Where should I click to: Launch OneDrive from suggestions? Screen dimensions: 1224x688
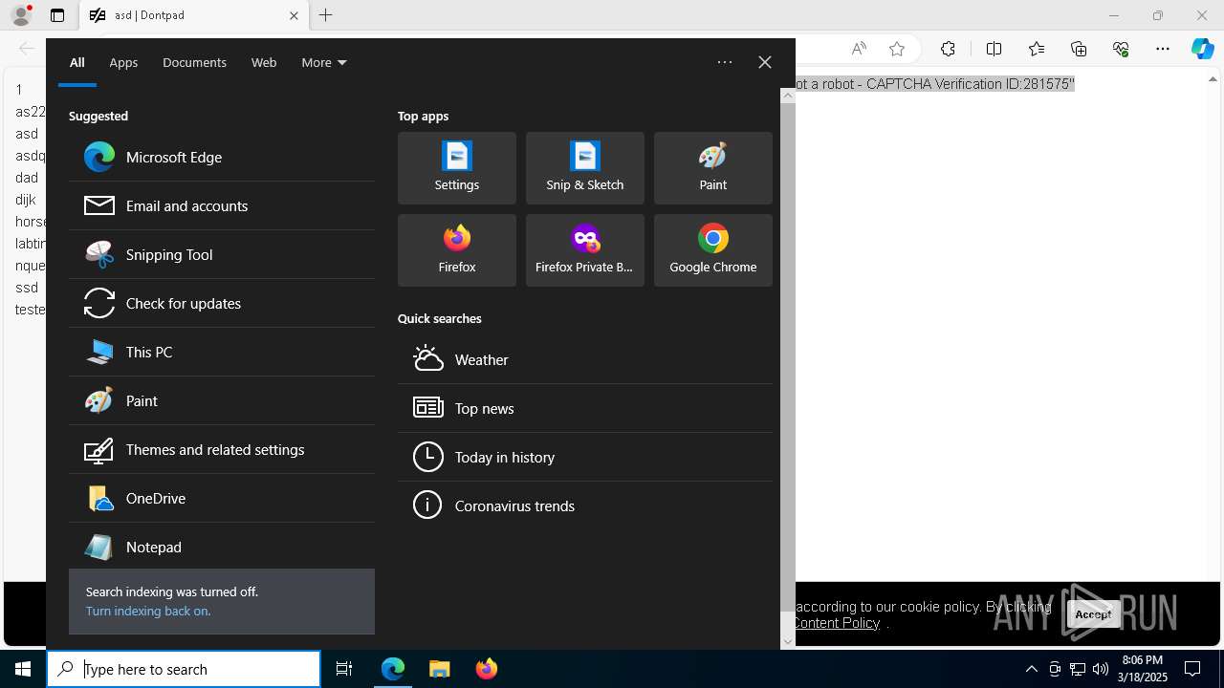point(221,498)
